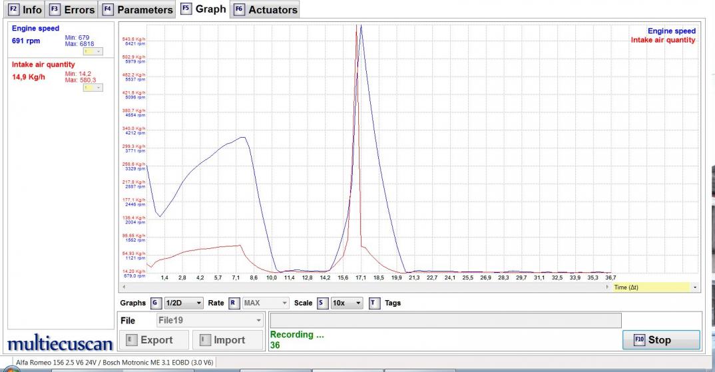This screenshot has width=715, height=372.
Task: Open the small dropdown under Intake air quantity
Action: pyautogui.click(x=92, y=88)
